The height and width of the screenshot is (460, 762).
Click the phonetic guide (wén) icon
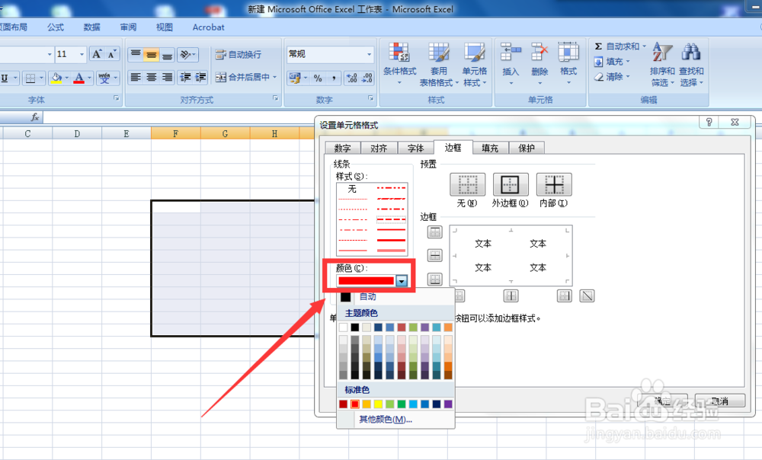tap(104, 78)
